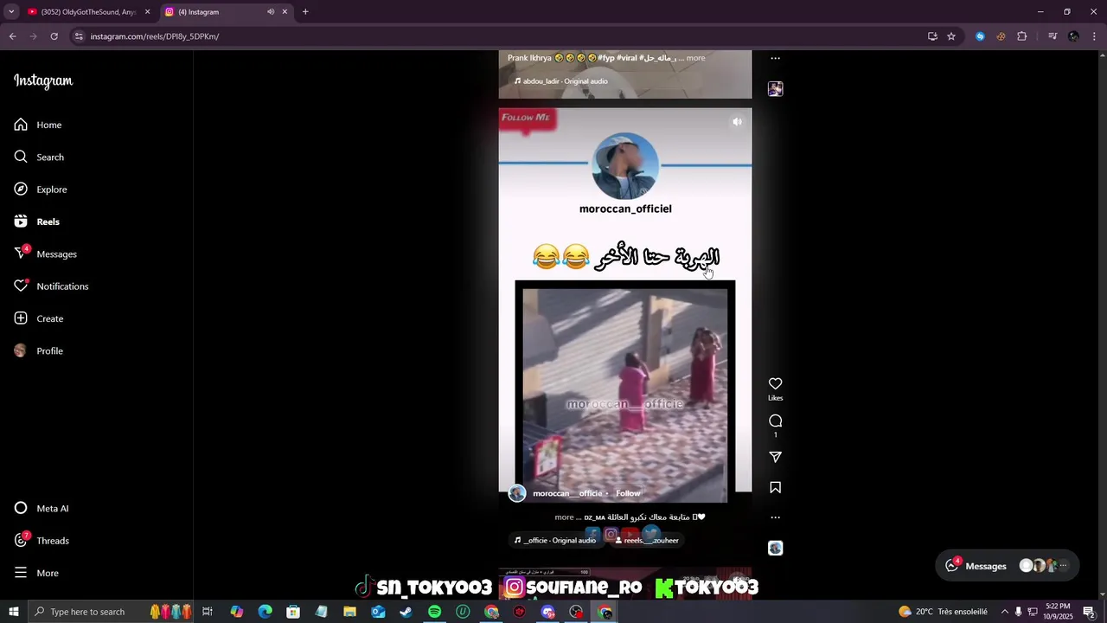
Task: Like the moroccan__officiel reel with heart icon
Action: pos(776,384)
